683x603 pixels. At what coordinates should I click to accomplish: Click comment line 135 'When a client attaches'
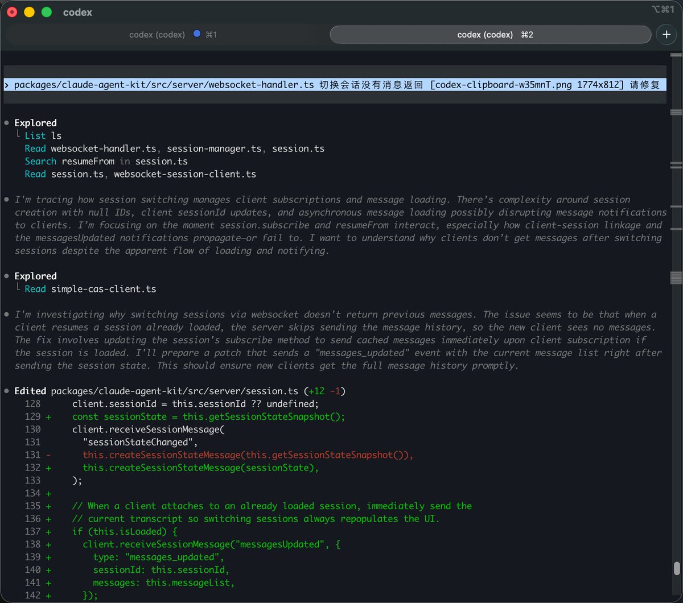[272, 506]
